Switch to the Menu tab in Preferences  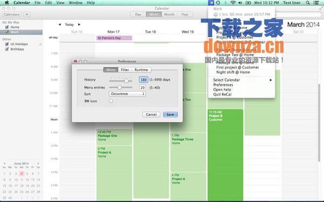(111, 69)
